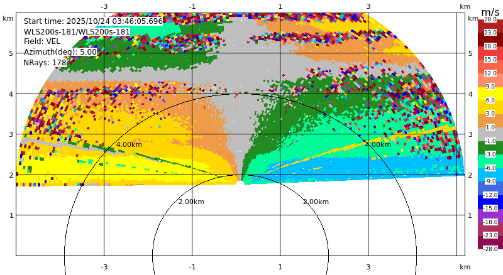Image resolution: width=503 pixels, height=275 pixels.
Task: Click the 4.00km range ring label left of center
Action: 129,144
